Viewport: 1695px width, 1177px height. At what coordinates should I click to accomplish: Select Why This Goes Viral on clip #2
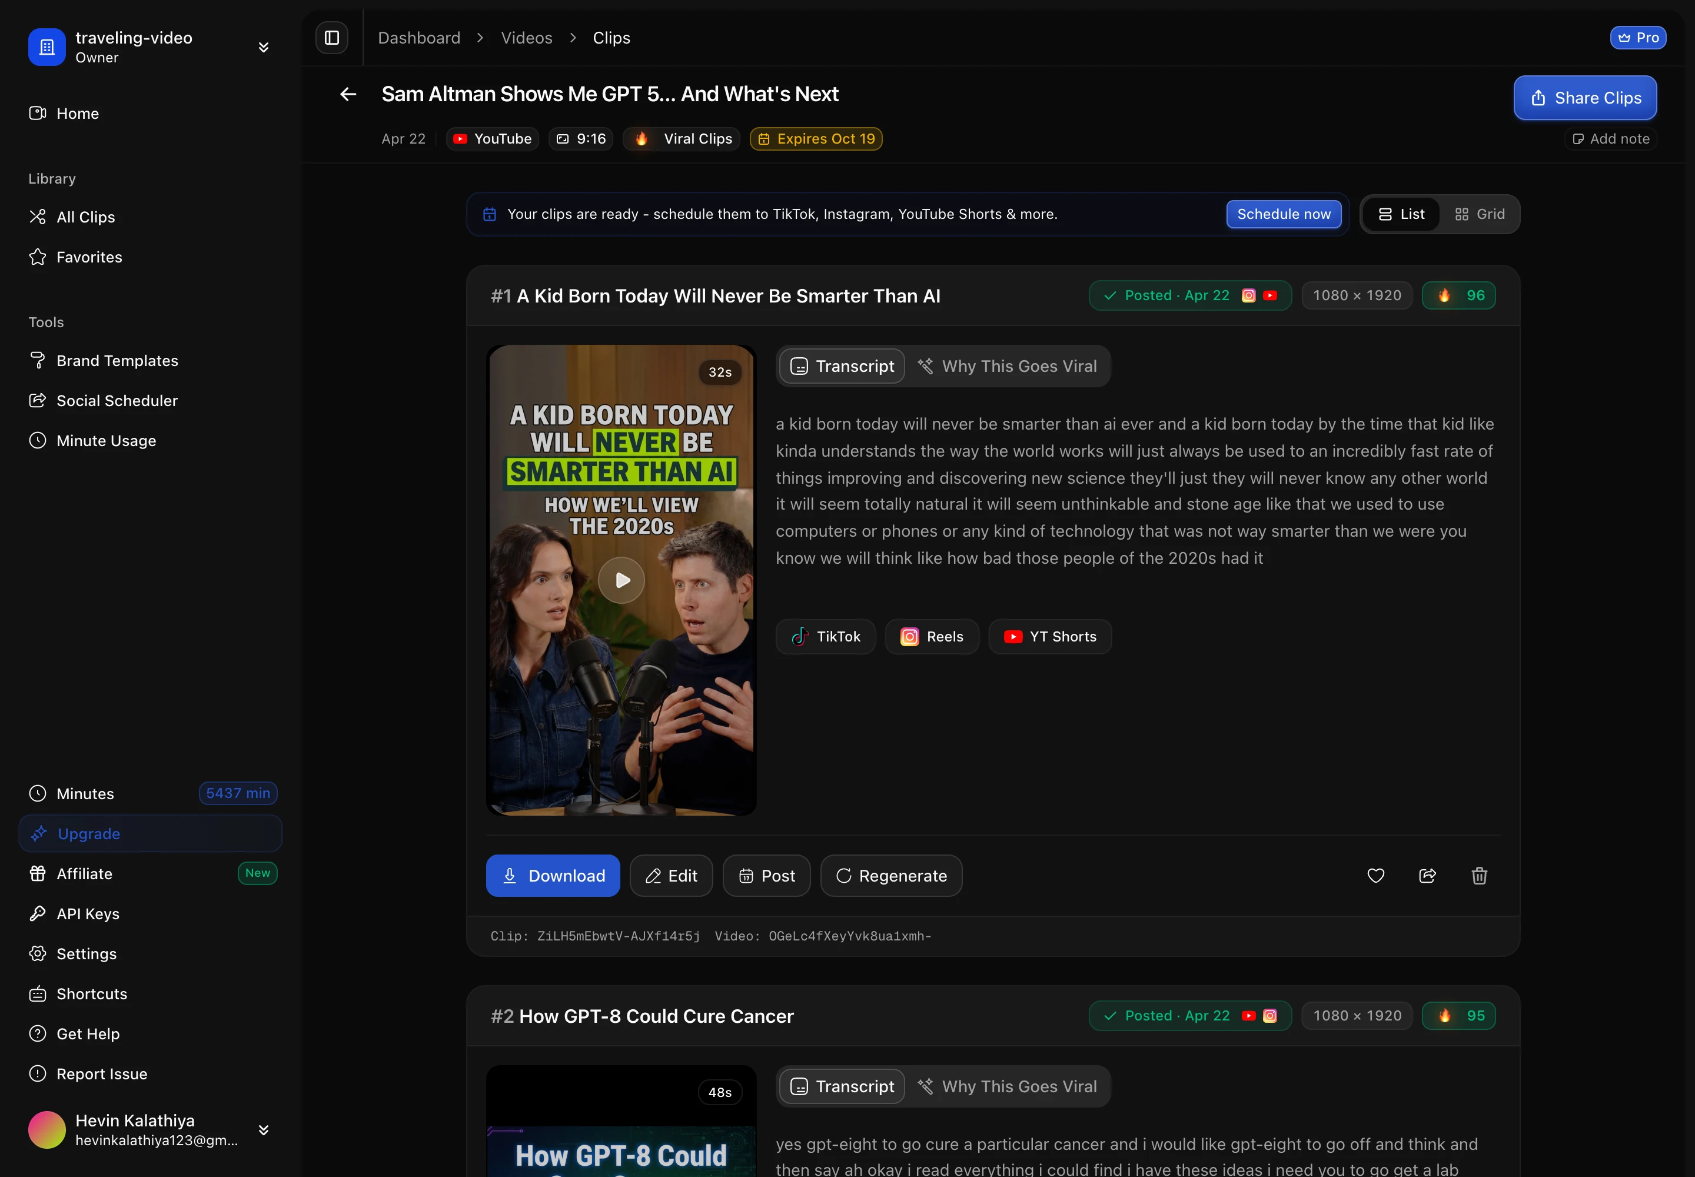pyautogui.click(x=1008, y=1086)
